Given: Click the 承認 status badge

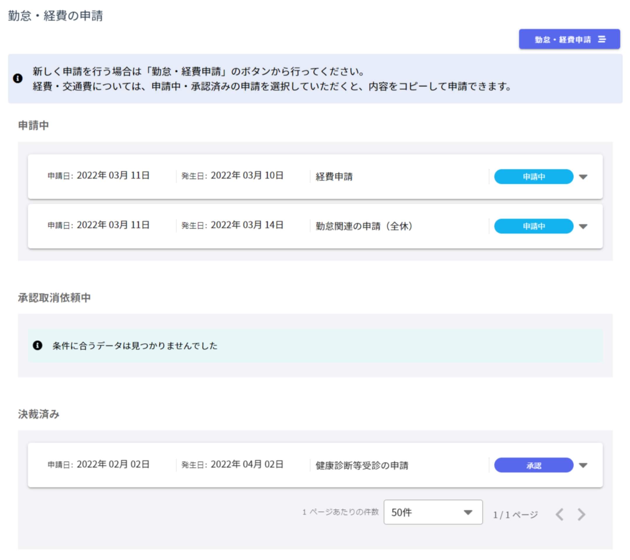Looking at the screenshot, I should pos(533,465).
